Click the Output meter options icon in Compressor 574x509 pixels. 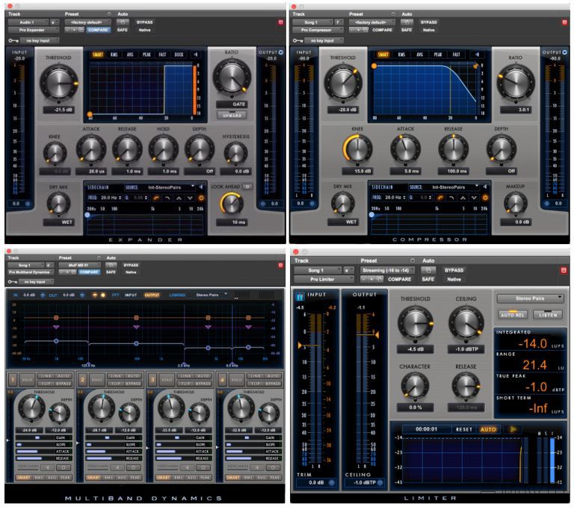pyautogui.click(x=565, y=52)
